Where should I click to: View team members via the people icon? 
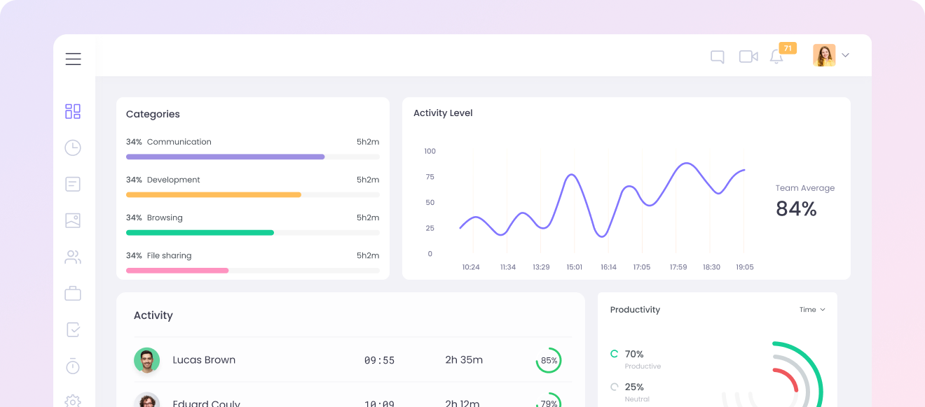click(72, 257)
